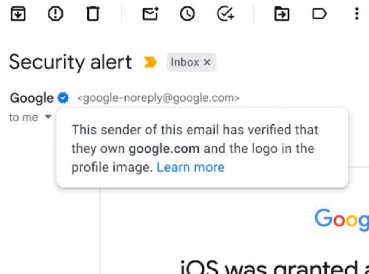Expand the "to me" recipient details arrow
369x274 pixels.
[x=48, y=116]
